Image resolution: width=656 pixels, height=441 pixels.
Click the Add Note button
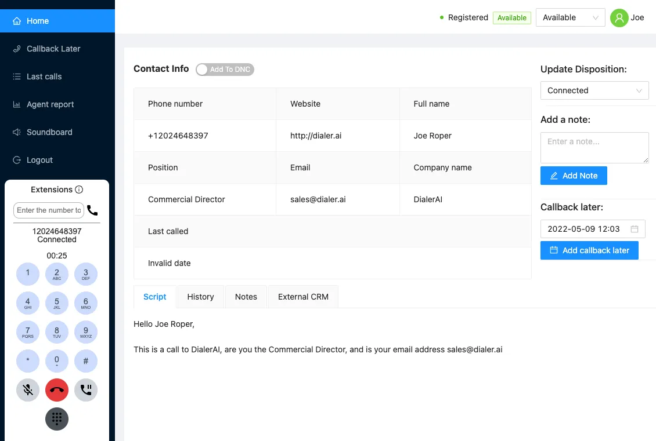click(x=574, y=176)
